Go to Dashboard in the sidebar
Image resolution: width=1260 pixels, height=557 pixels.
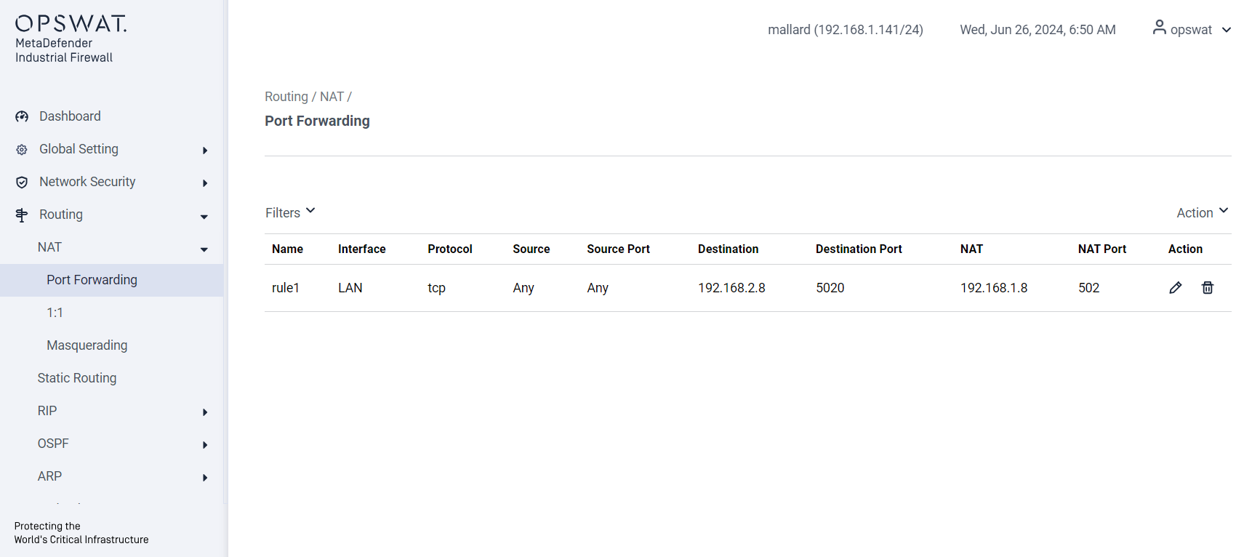coord(70,116)
